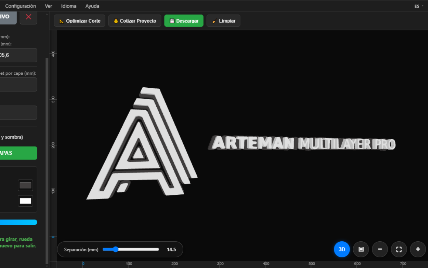Click the Optimizar Corte button

tap(80, 21)
